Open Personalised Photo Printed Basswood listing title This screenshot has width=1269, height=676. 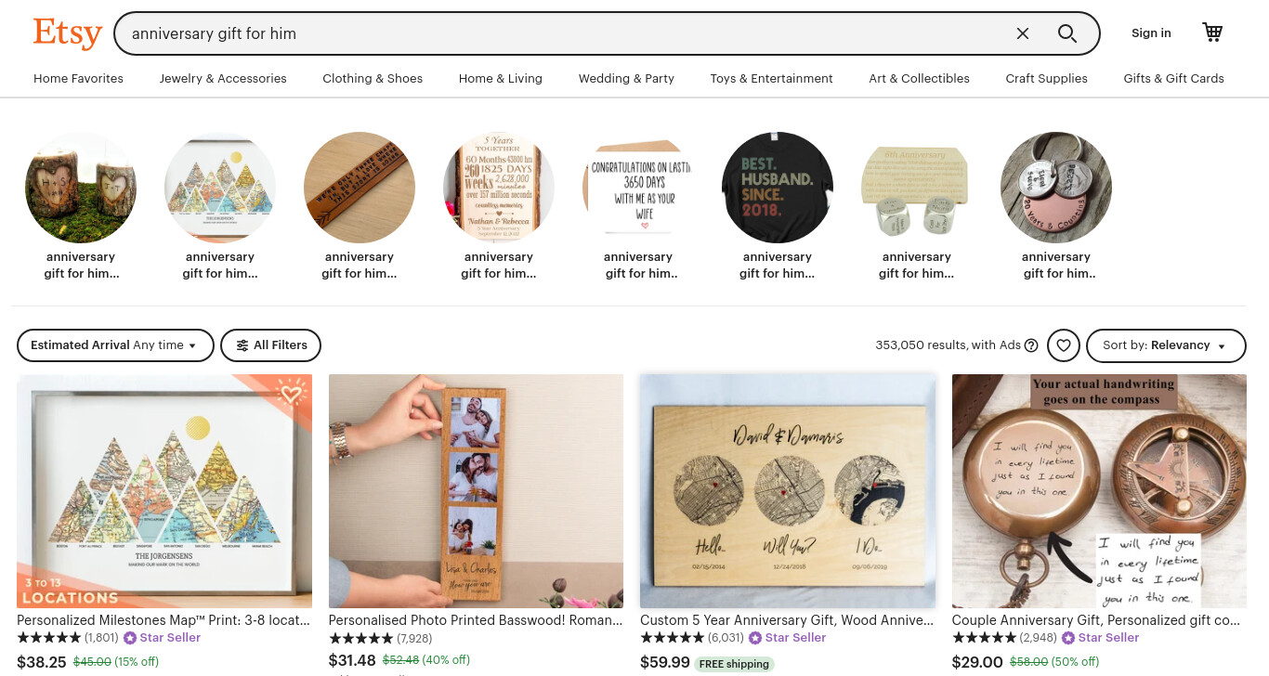click(476, 620)
